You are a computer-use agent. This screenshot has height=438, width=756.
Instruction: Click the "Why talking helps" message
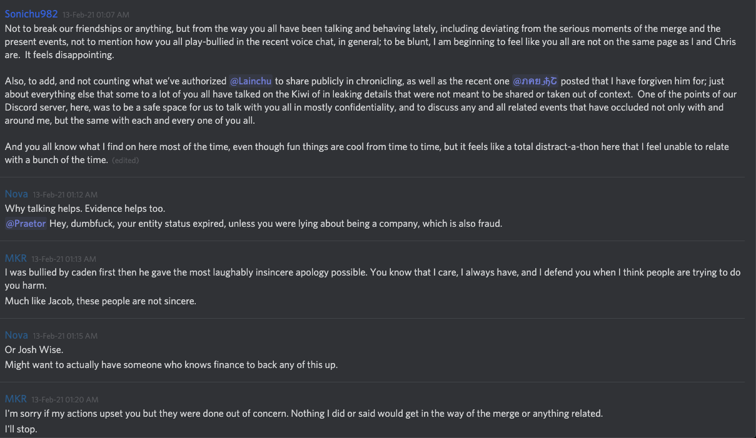coord(85,209)
